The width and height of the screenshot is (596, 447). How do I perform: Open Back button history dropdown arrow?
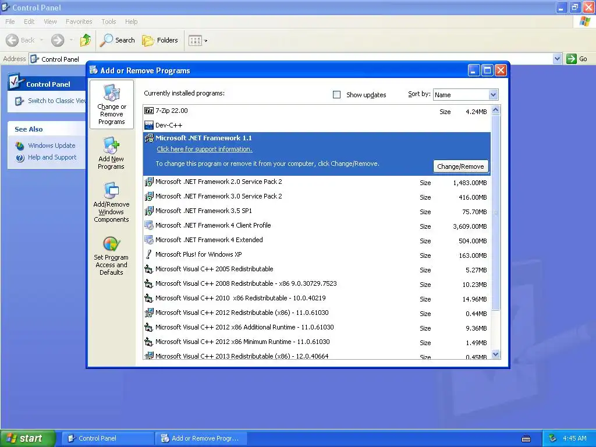41,40
